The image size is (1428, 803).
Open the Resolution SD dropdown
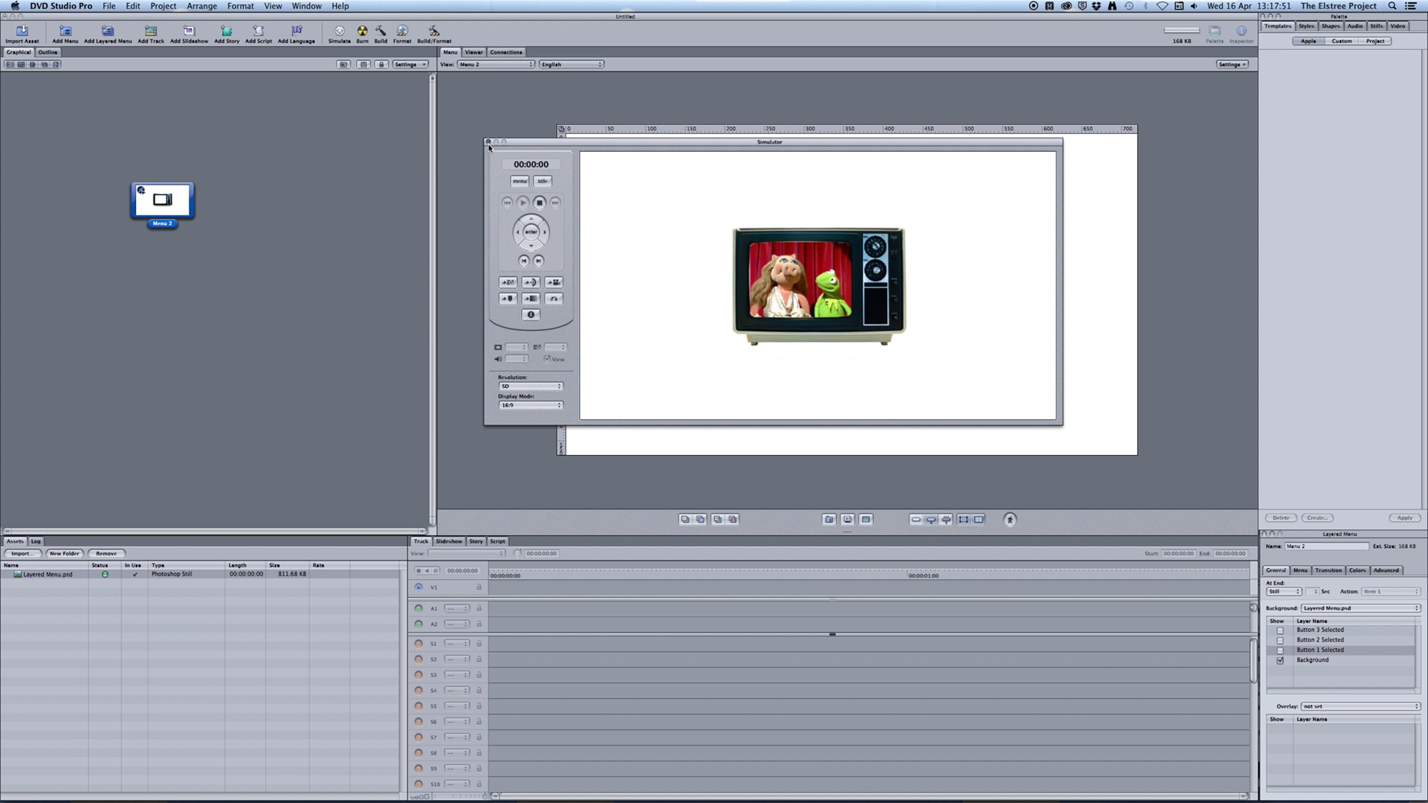point(530,386)
